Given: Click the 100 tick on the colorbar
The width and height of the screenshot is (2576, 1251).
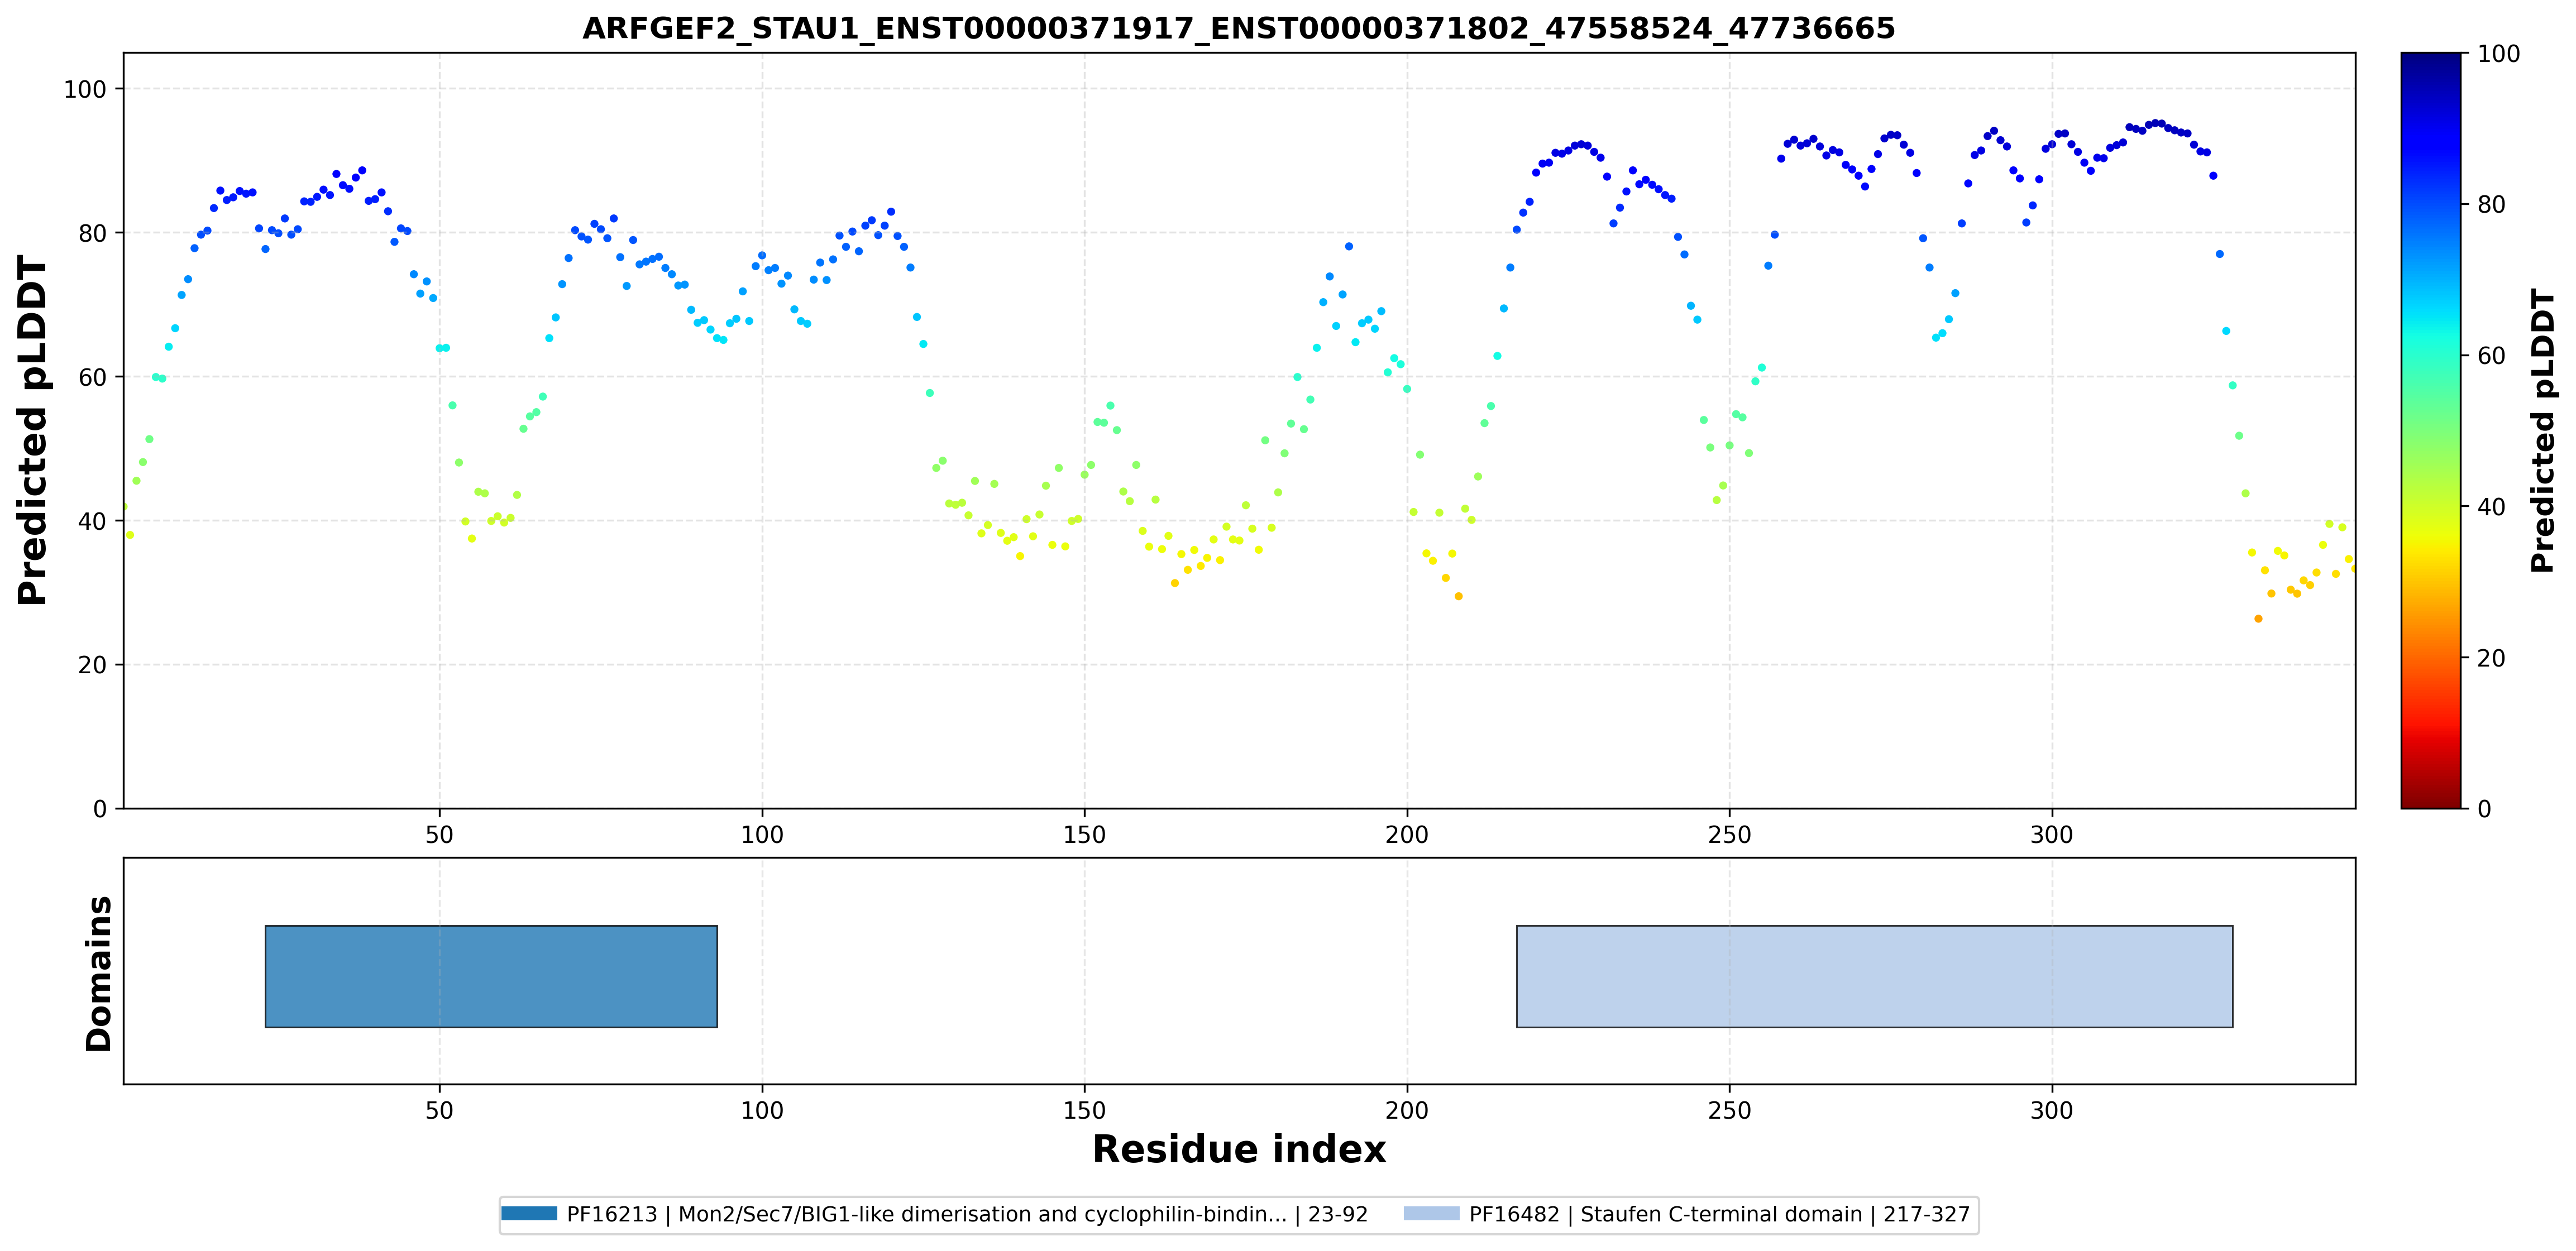Looking at the screenshot, I should [x=2498, y=54].
